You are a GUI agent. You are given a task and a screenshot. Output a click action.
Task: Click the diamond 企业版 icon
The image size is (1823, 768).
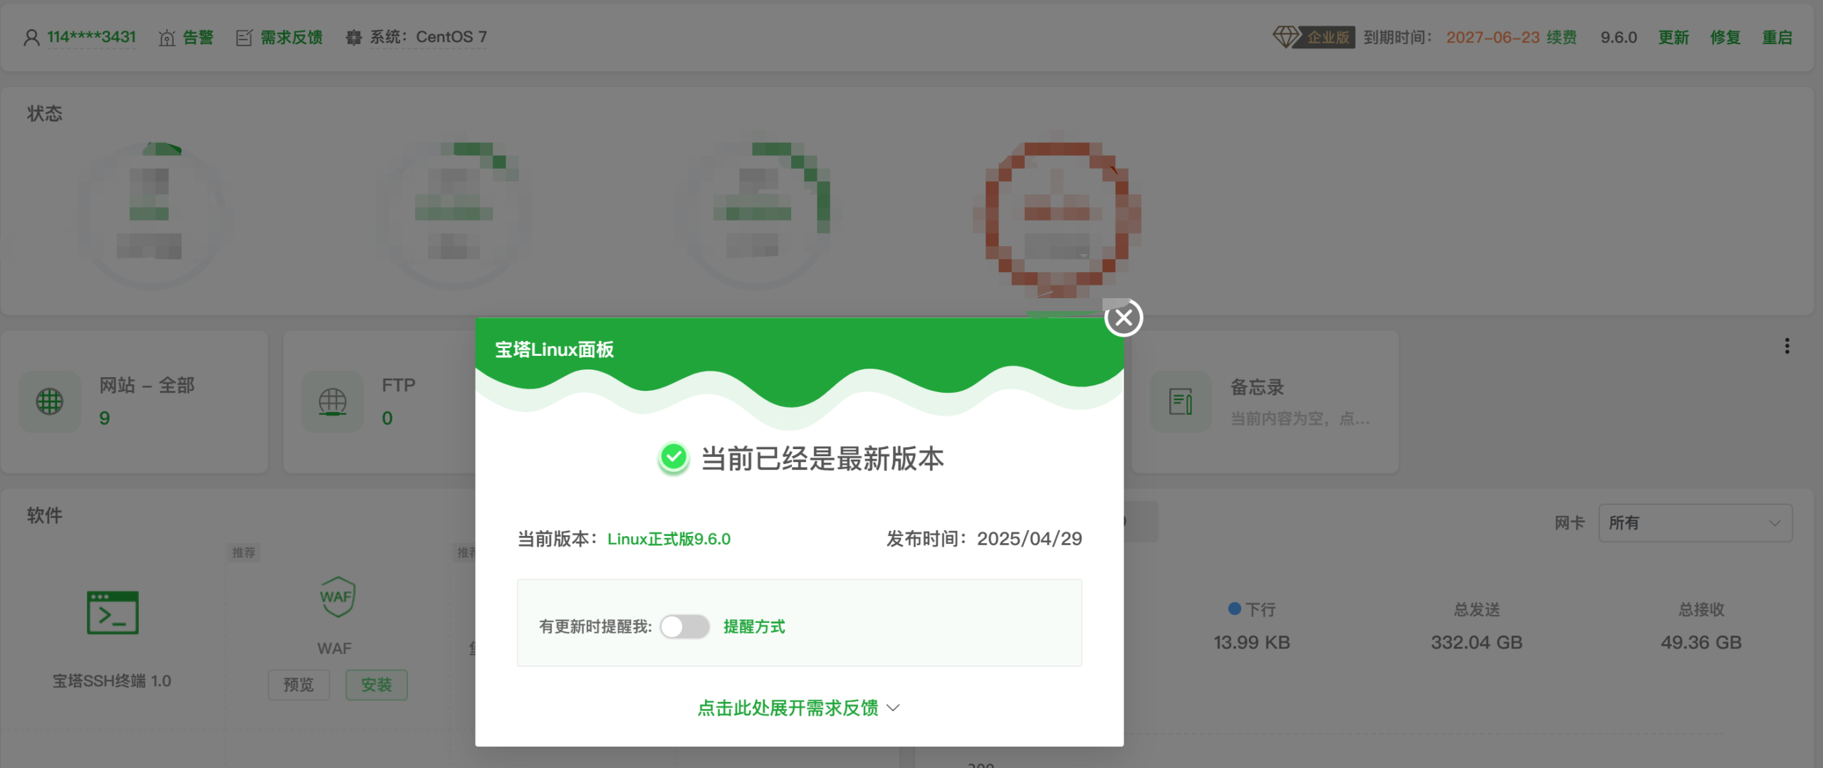pos(1286,36)
